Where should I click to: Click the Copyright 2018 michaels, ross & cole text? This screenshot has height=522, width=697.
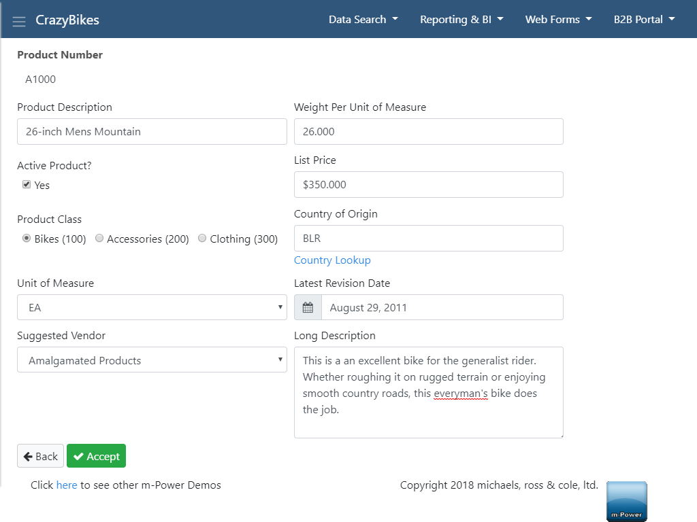pos(499,485)
